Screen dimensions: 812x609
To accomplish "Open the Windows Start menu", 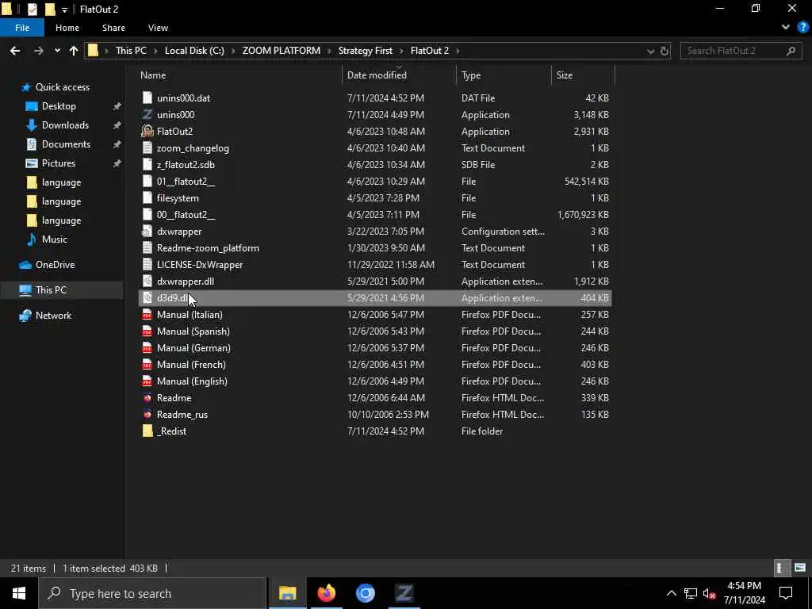I will (19, 593).
